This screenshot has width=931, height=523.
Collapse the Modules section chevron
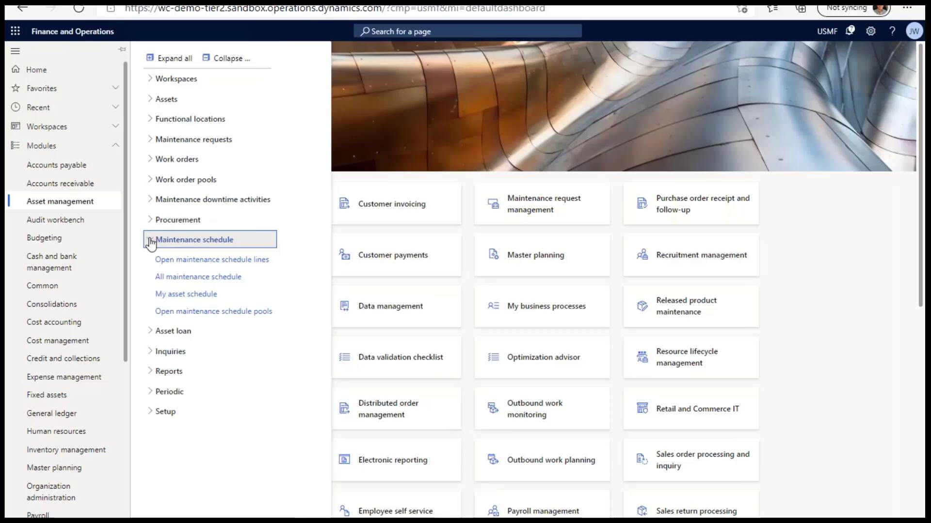(x=115, y=145)
